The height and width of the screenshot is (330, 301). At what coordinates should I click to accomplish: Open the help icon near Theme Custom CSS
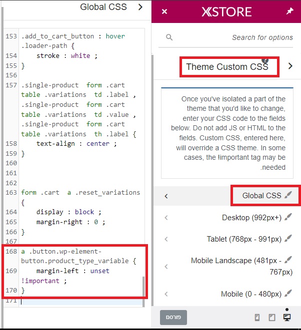(265, 60)
